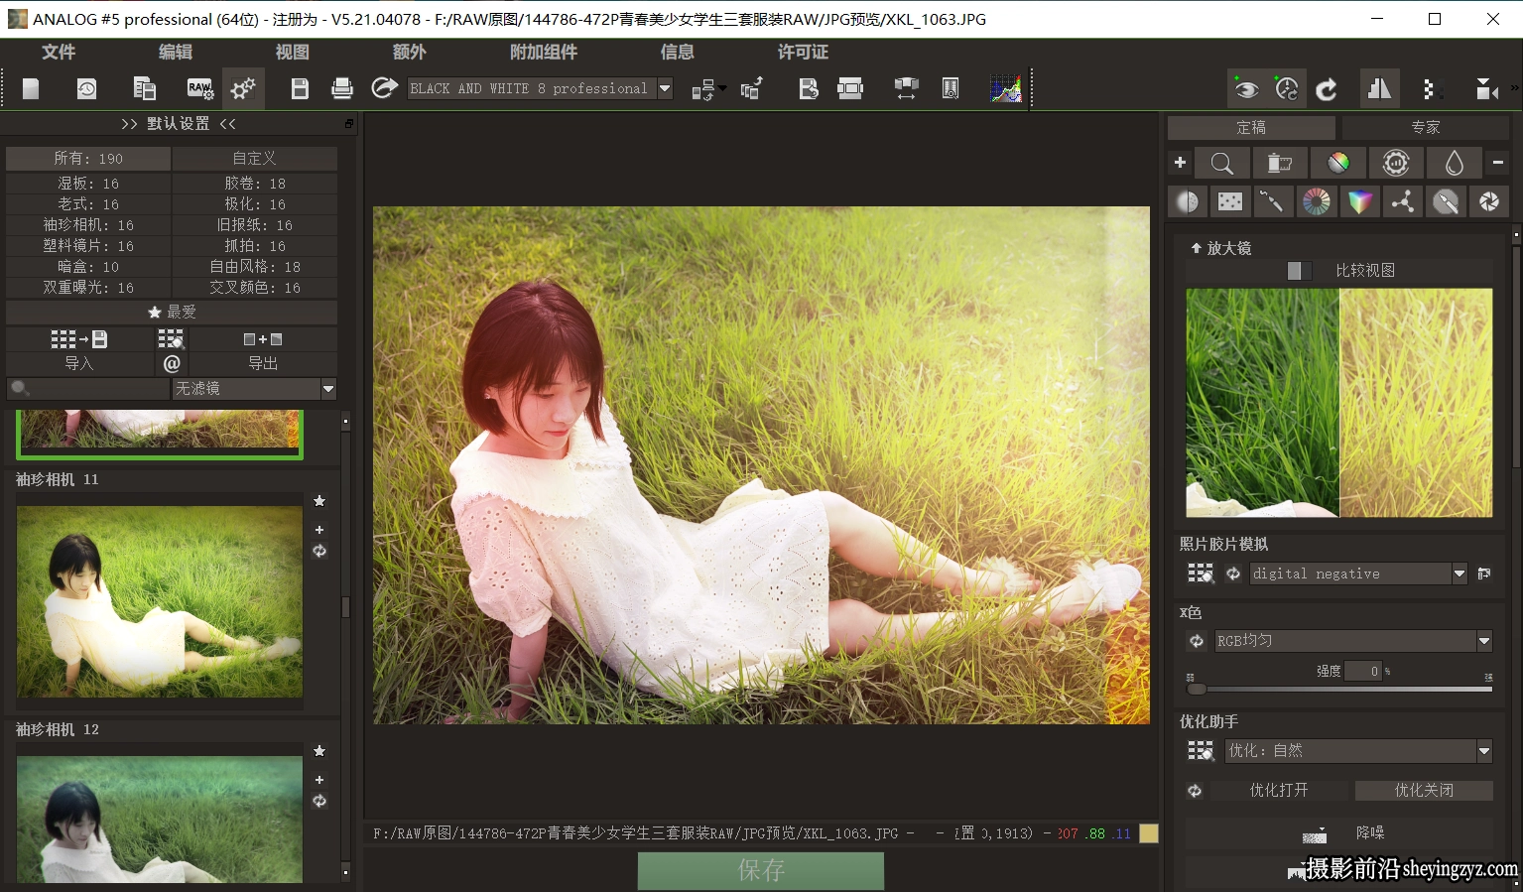Click the 强度 percentage value field
The height and width of the screenshot is (892, 1523).
click(x=1363, y=672)
